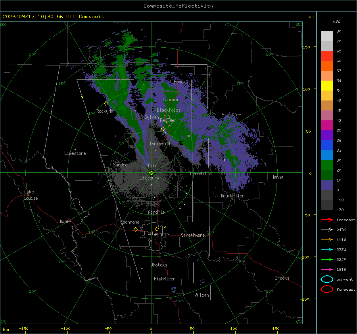357x334 pixels.
Task: Click the Sundre city label
Action: coord(121,164)
